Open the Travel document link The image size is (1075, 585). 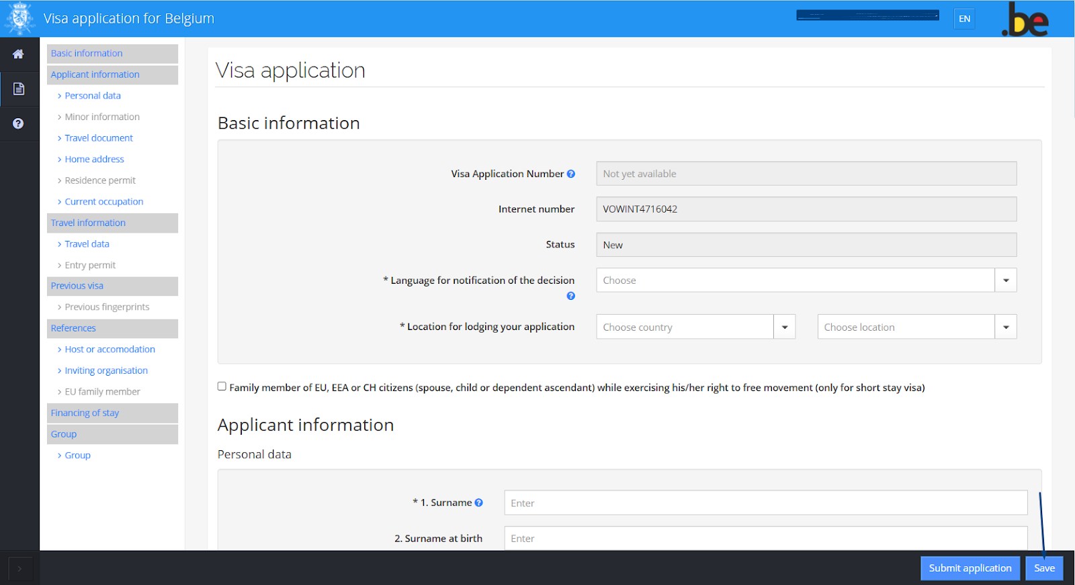click(99, 138)
